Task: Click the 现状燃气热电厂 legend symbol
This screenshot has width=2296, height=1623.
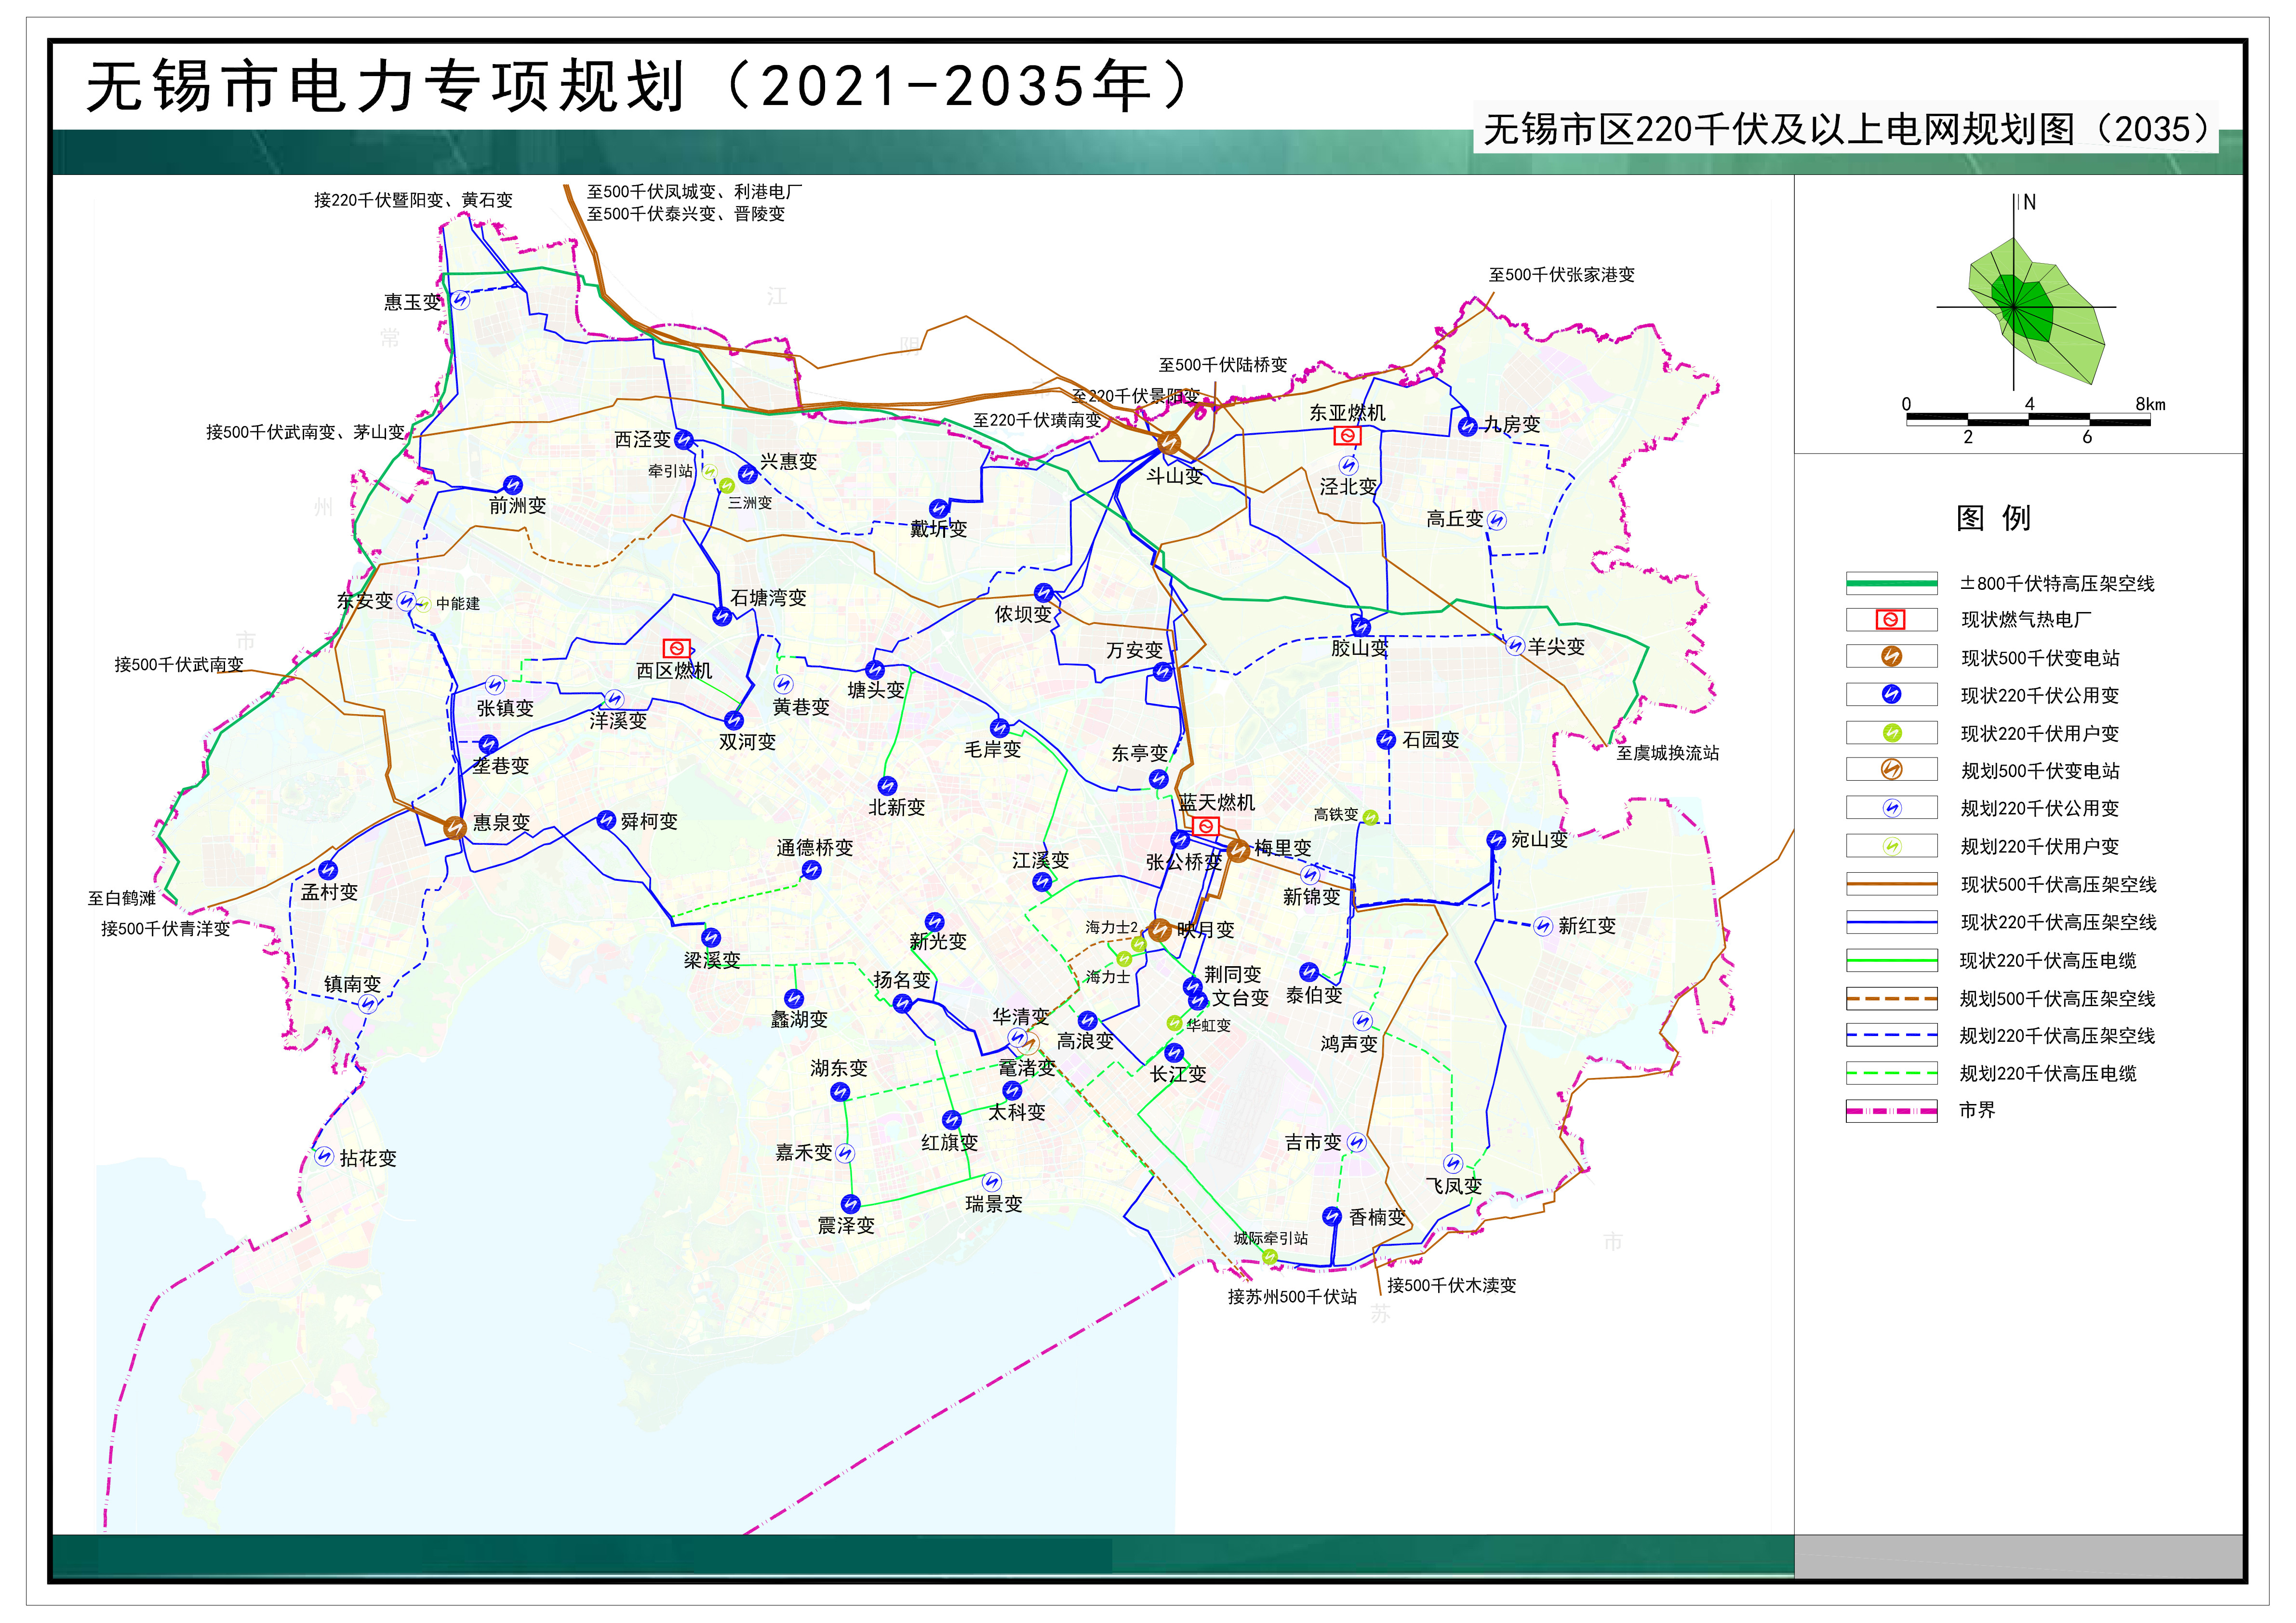Action: [1890, 620]
